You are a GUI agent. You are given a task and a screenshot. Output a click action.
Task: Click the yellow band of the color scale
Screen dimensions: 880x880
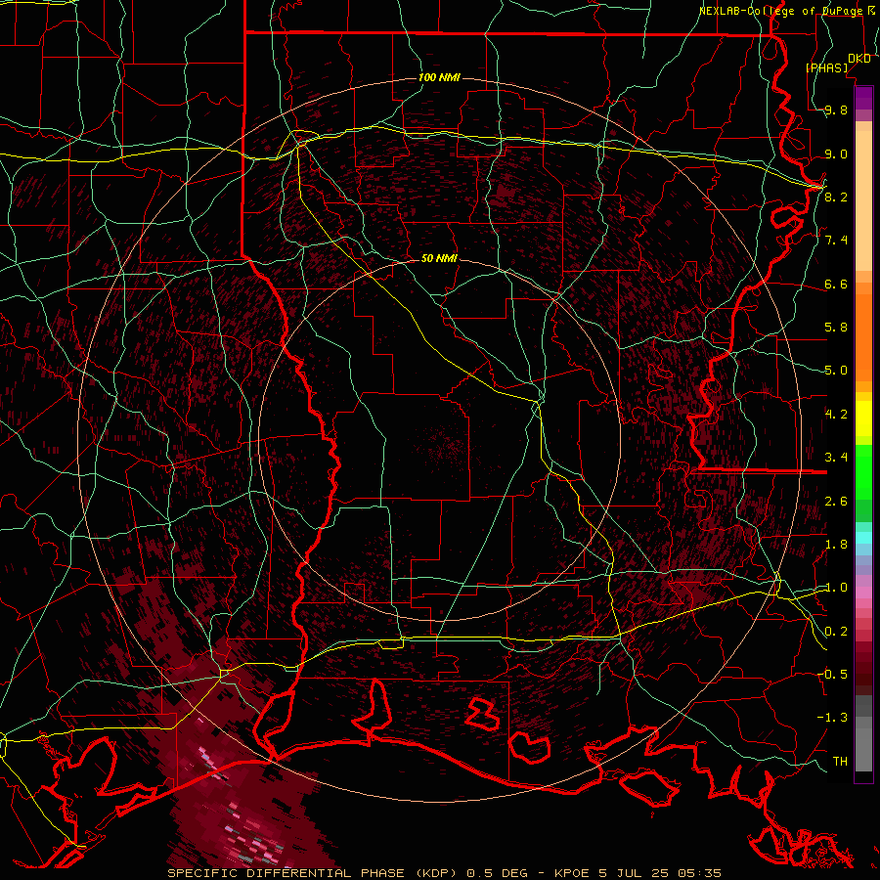pyautogui.click(x=863, y=418)
